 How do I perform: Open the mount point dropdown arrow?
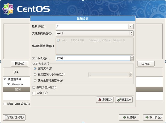[x=131, y=26]
